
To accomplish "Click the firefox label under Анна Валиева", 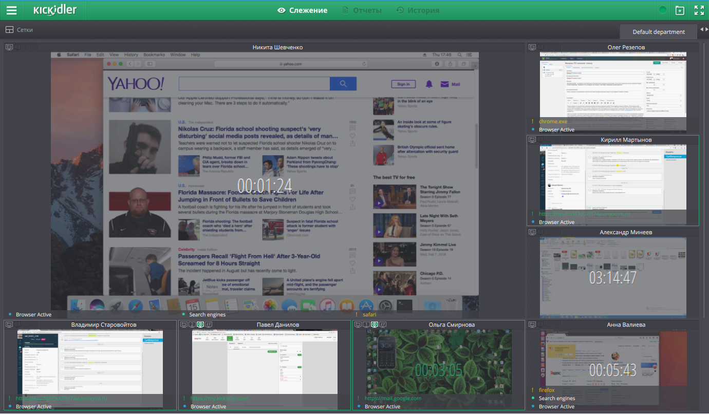I will coord(547,390).
